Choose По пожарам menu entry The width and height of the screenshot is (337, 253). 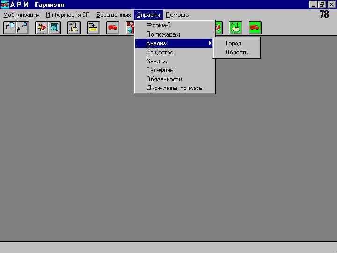pyautogui.click(x=174, y=34)
